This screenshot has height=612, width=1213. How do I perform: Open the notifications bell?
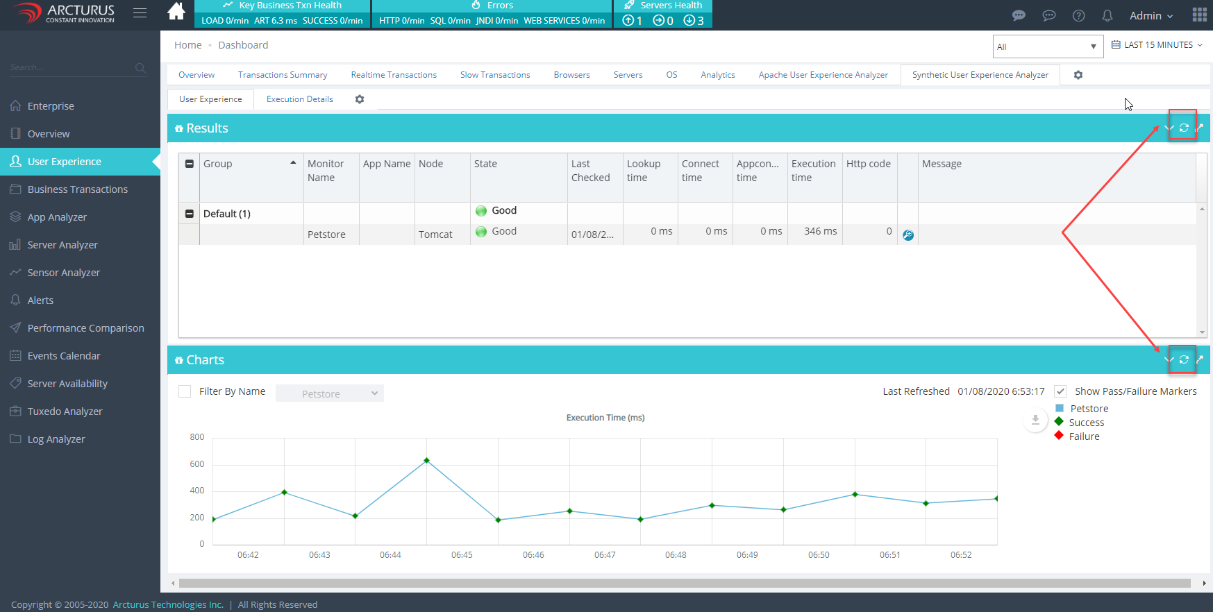click(x=1107, y=15)
